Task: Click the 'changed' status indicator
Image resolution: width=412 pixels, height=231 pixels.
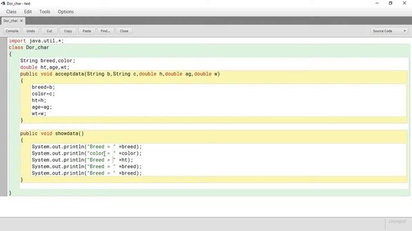Action: point(397,221)
